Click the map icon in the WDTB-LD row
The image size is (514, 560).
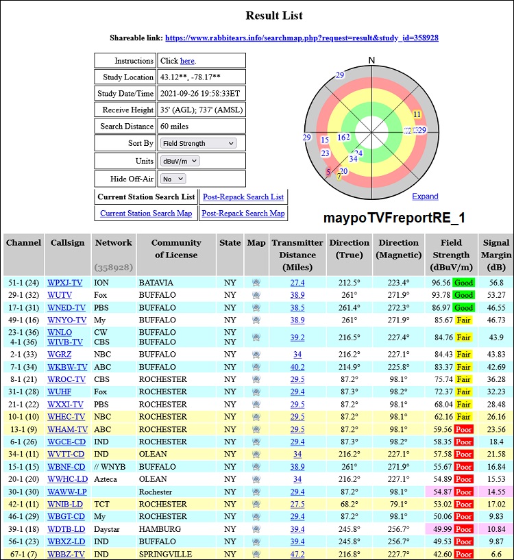[256, 529]
